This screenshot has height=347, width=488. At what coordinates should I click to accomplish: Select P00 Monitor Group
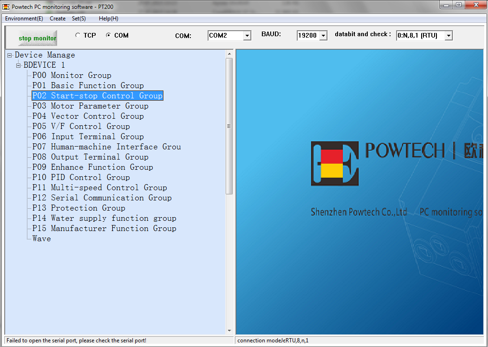point(72,75)
